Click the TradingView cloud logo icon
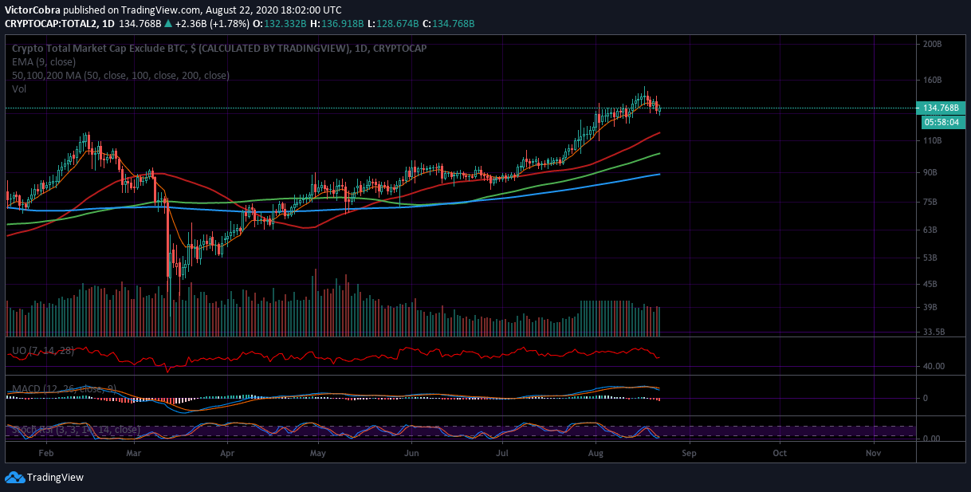The image size is (971, 492). (x=14, y=477)
